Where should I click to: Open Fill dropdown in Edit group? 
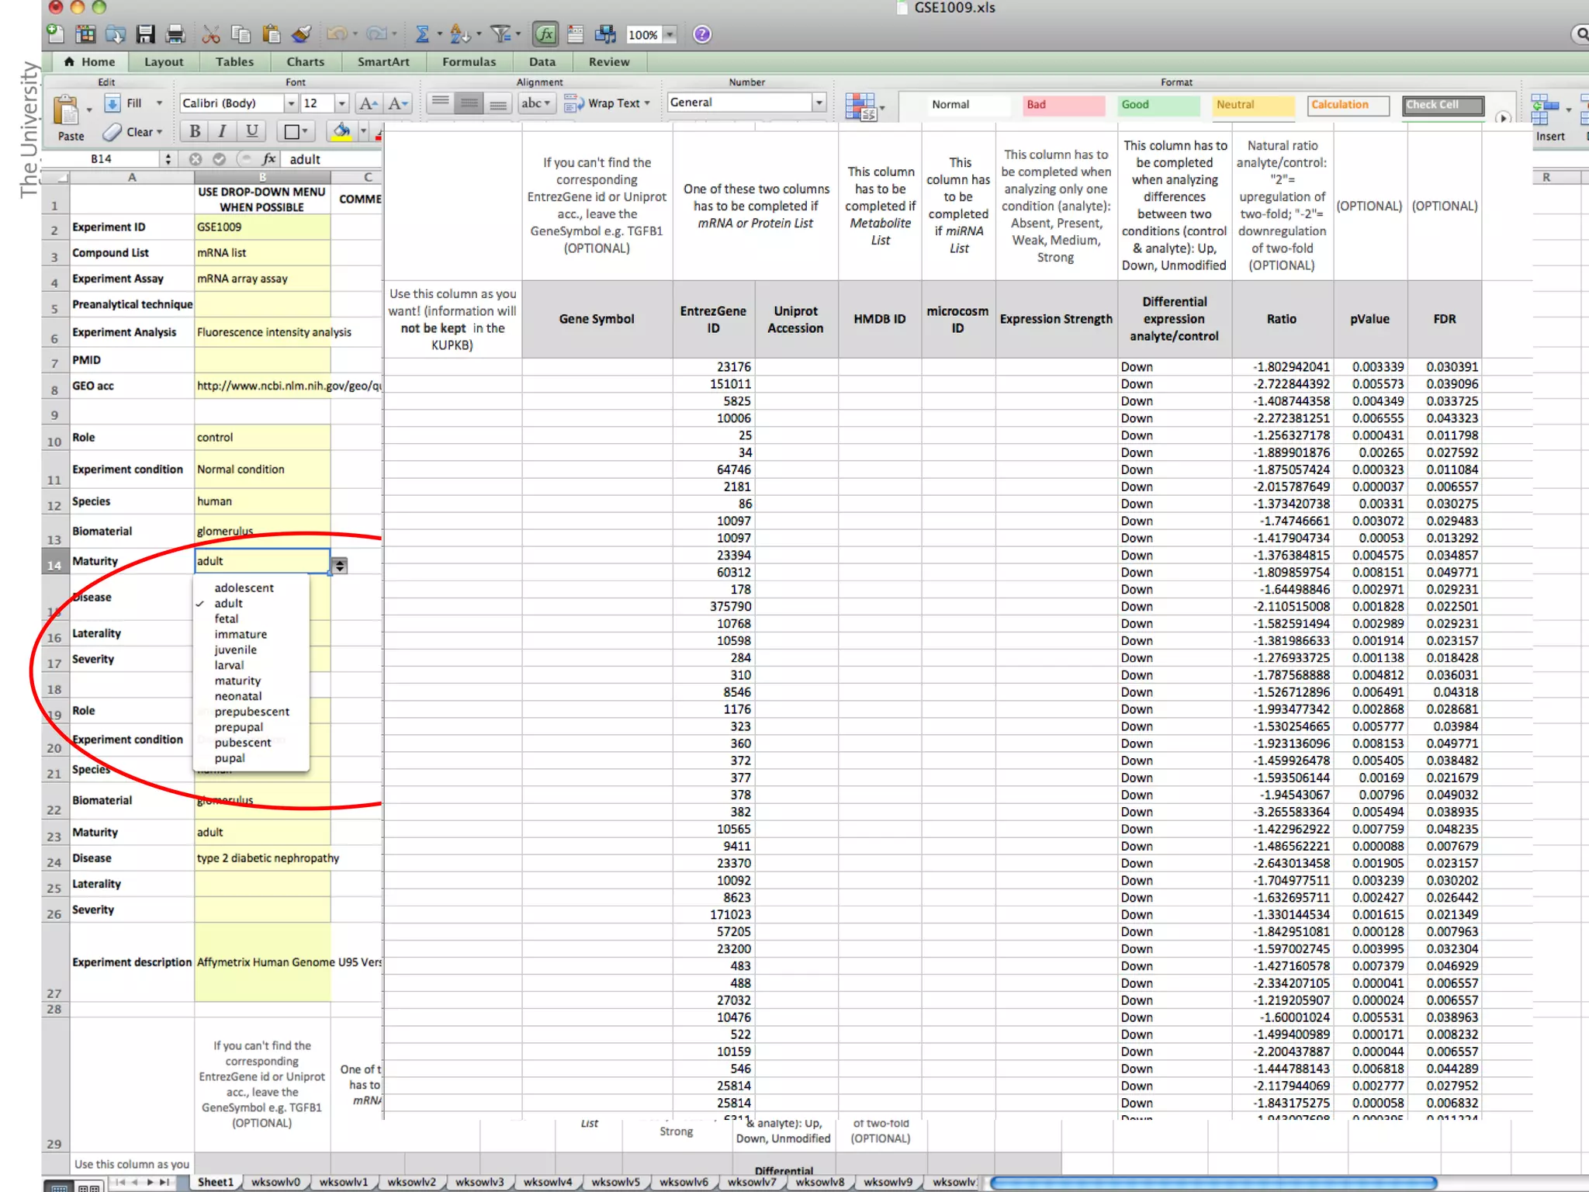point(159,103)
